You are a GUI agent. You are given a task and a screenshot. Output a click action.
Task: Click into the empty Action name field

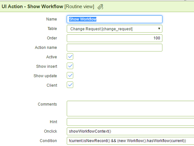click(x=115, y=48)
